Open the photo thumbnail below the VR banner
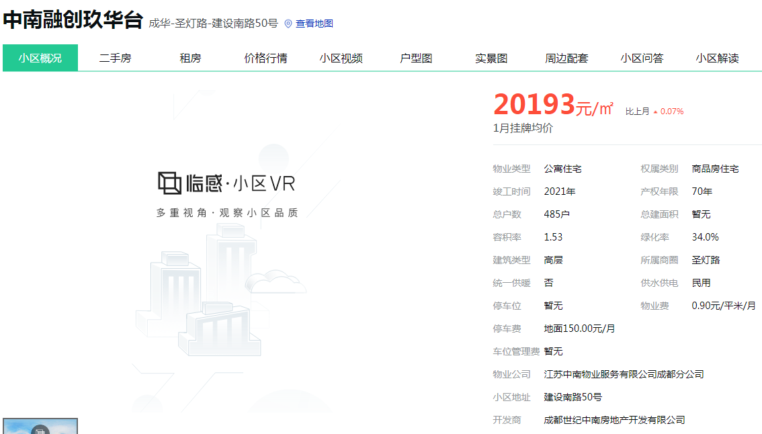 (40, 426)
